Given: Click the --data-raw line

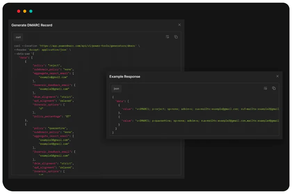Looking at the screenshot, I should tap(24, 54).
